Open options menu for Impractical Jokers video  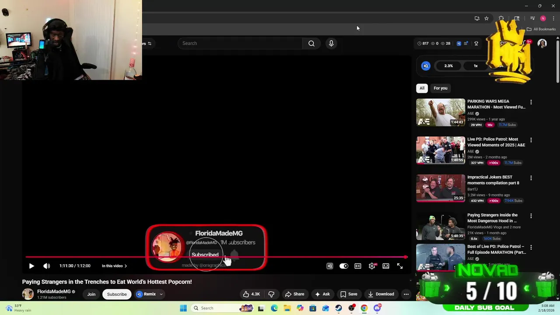pos(531,178)
